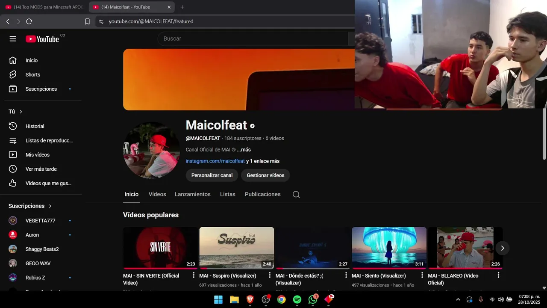Image resolution: width=547 pixels, height=308 pixels.
Task: Play the Siento jellyfish video thumbnail
Action: point(389,248)
